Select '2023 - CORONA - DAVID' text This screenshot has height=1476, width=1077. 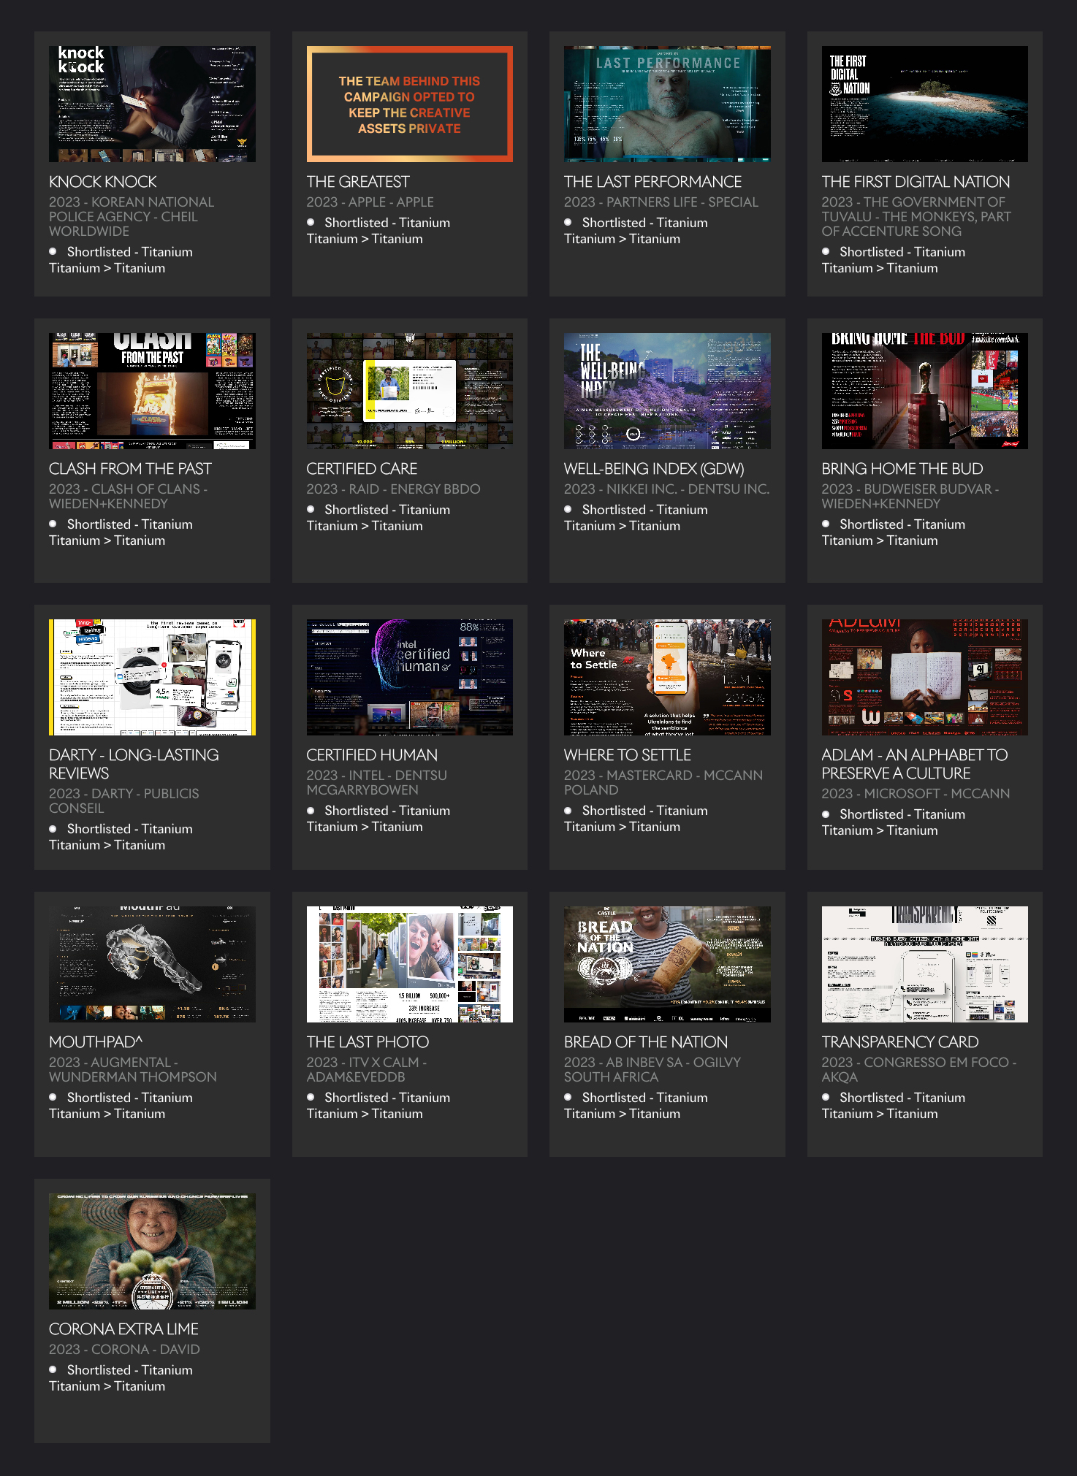[124, 1350]
